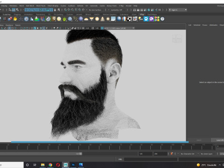The height and width of the screenshot is (168, 224).
Task: Open Photoshop from the taskbar
Action: pos(73,165)
